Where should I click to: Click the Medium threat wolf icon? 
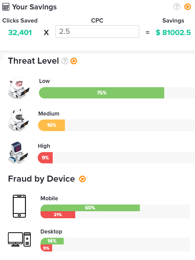click(x=18, y=120)
